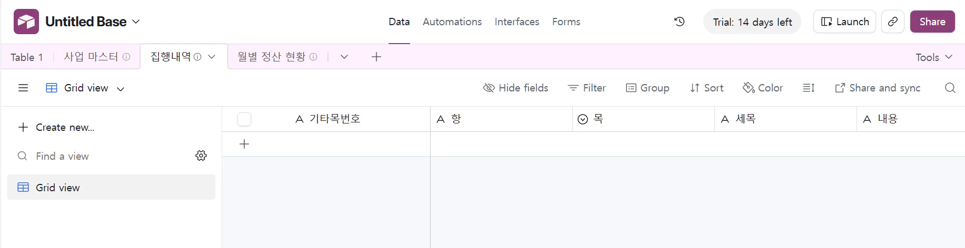The image size is (965, 248).
Task: Click Hide fields eye toggle
Action: 516,88
